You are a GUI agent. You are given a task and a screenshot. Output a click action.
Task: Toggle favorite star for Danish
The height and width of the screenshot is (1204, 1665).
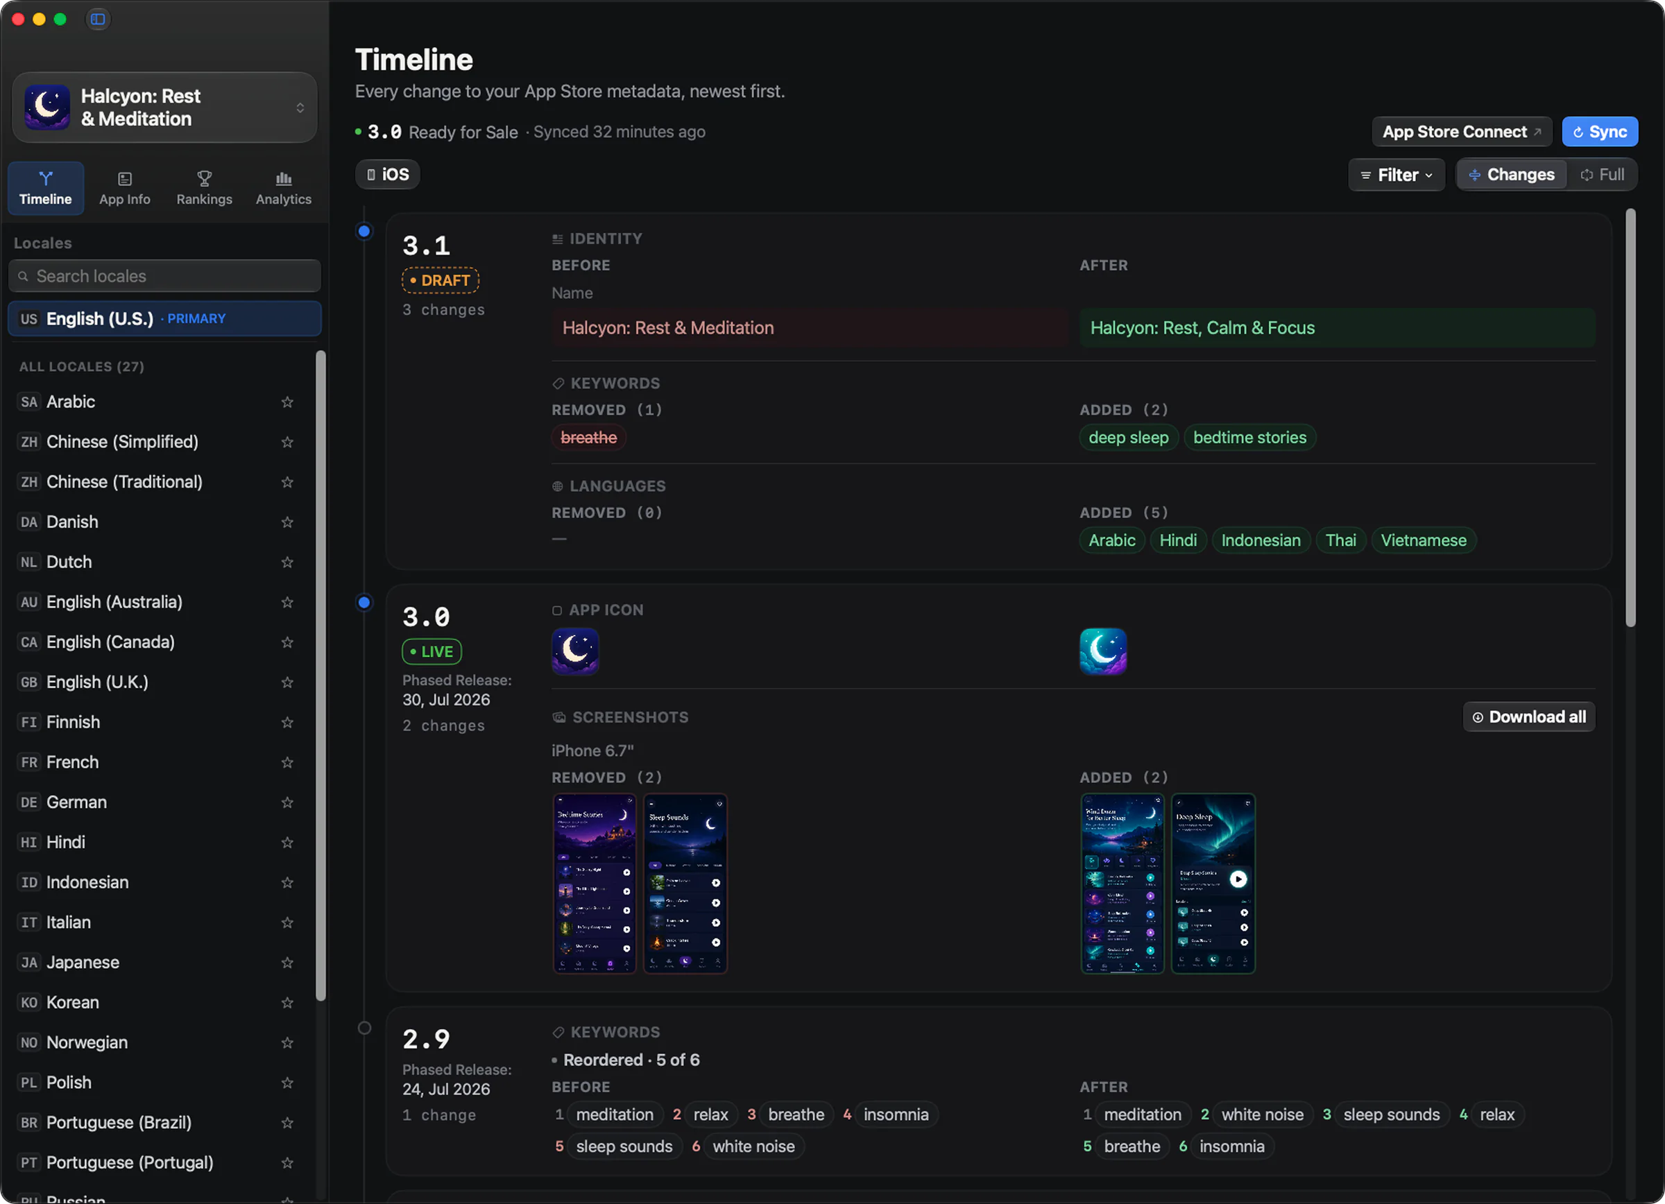[287, 522]
